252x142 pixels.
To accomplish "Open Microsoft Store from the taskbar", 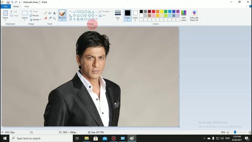I will coord(96,138).
